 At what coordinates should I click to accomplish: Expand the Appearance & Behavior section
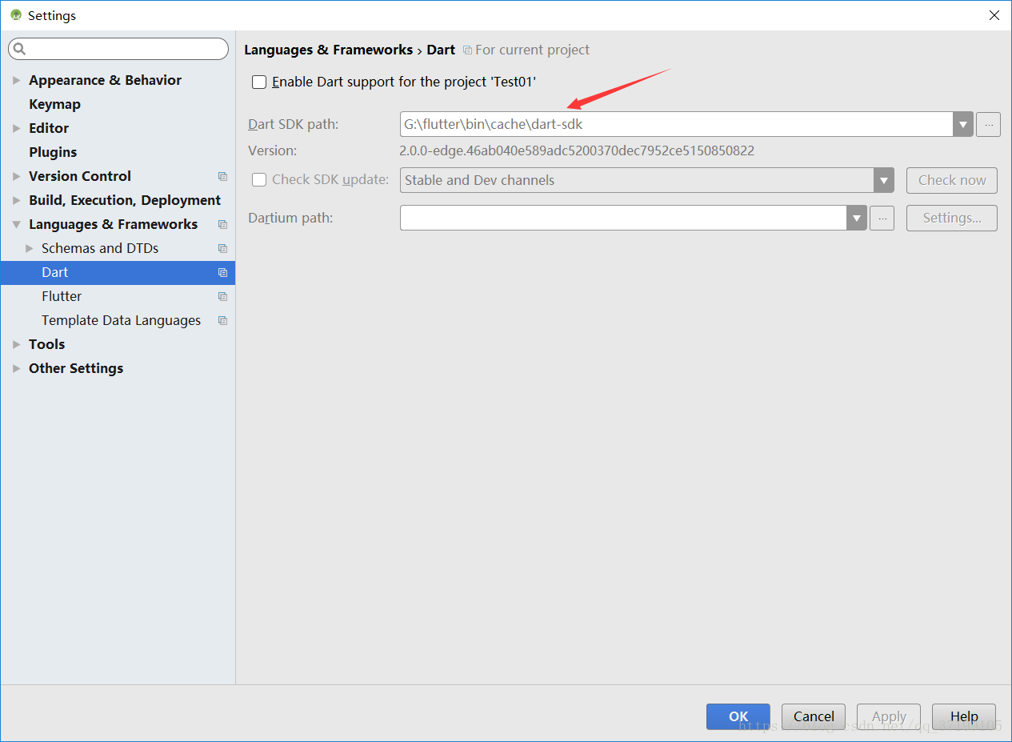[17, 80]
